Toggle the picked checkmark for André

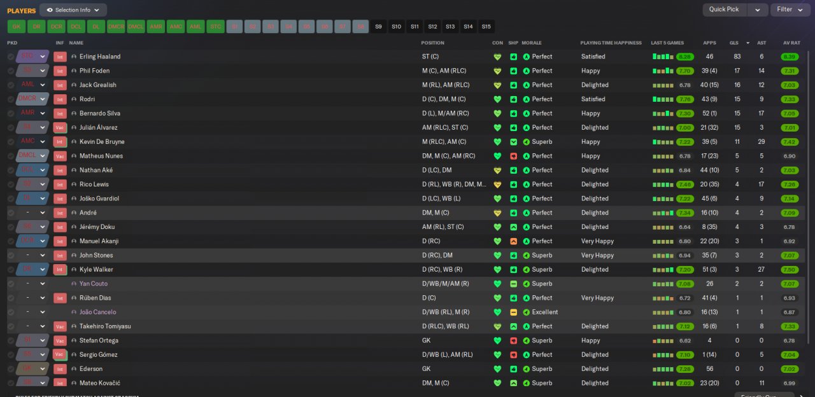(11, 212)
